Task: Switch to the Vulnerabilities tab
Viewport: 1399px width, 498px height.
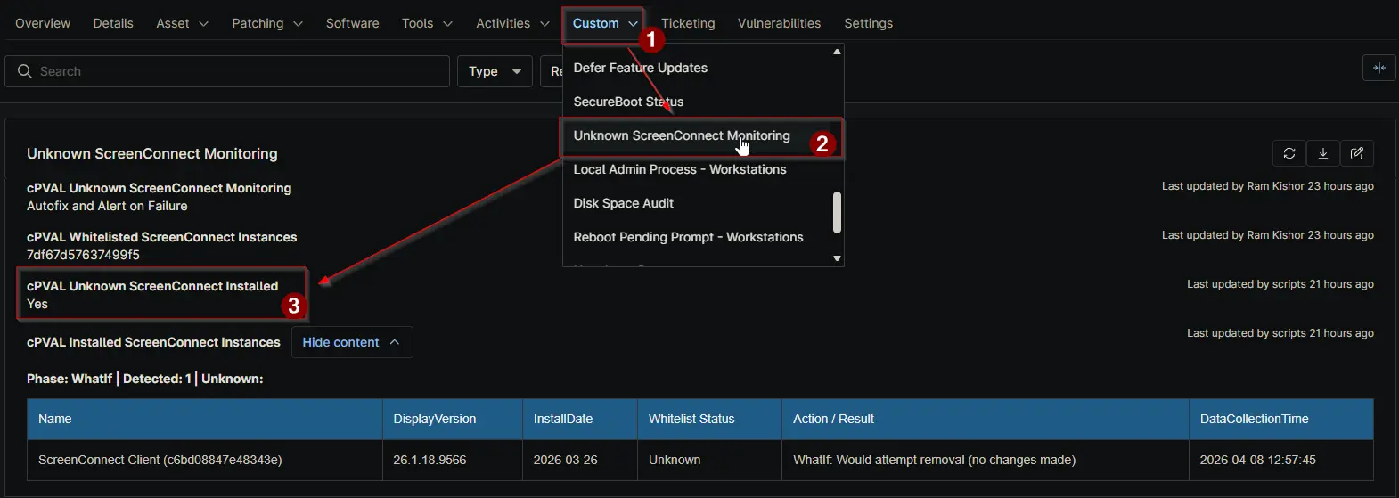Action: (x=779, y=23)
